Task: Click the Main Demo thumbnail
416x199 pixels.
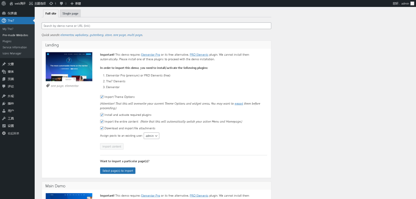Action: pos(69,196)
